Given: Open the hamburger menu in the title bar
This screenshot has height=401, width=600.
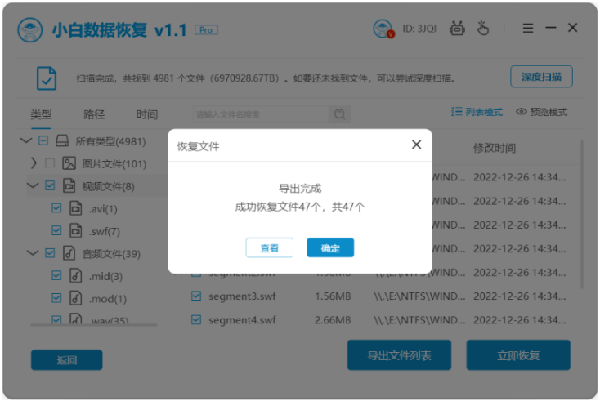Looking at the screenshot, I should [x=528, y=28].
